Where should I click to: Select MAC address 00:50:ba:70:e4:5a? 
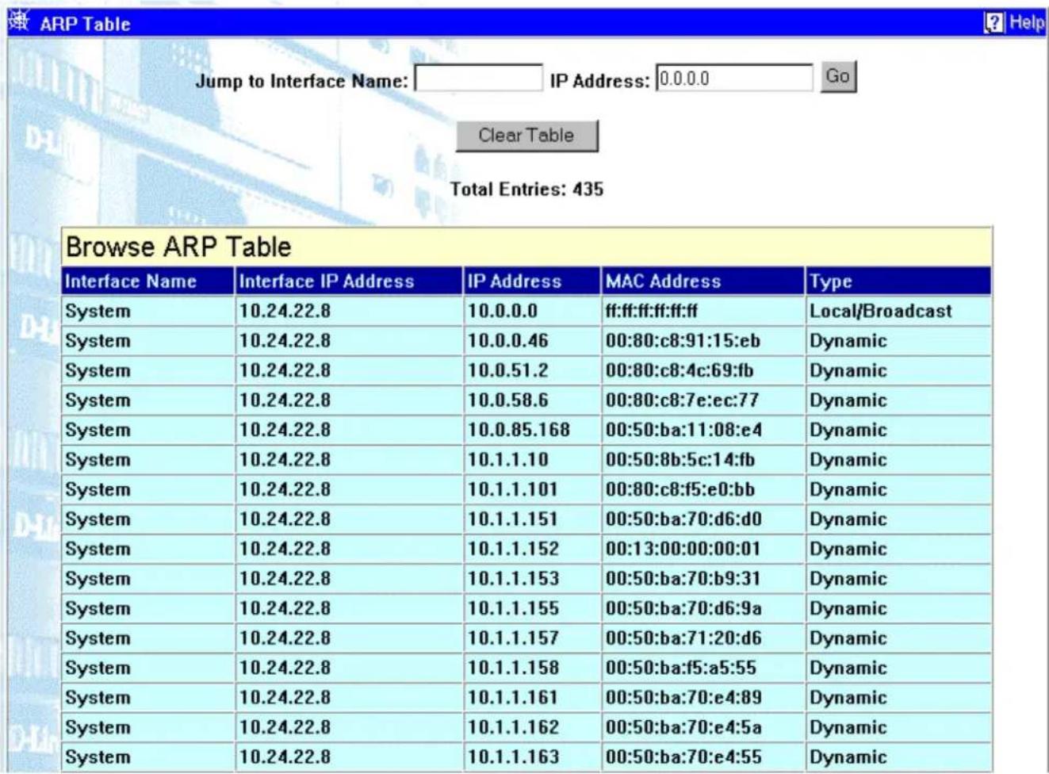click(x=684, y=727)
